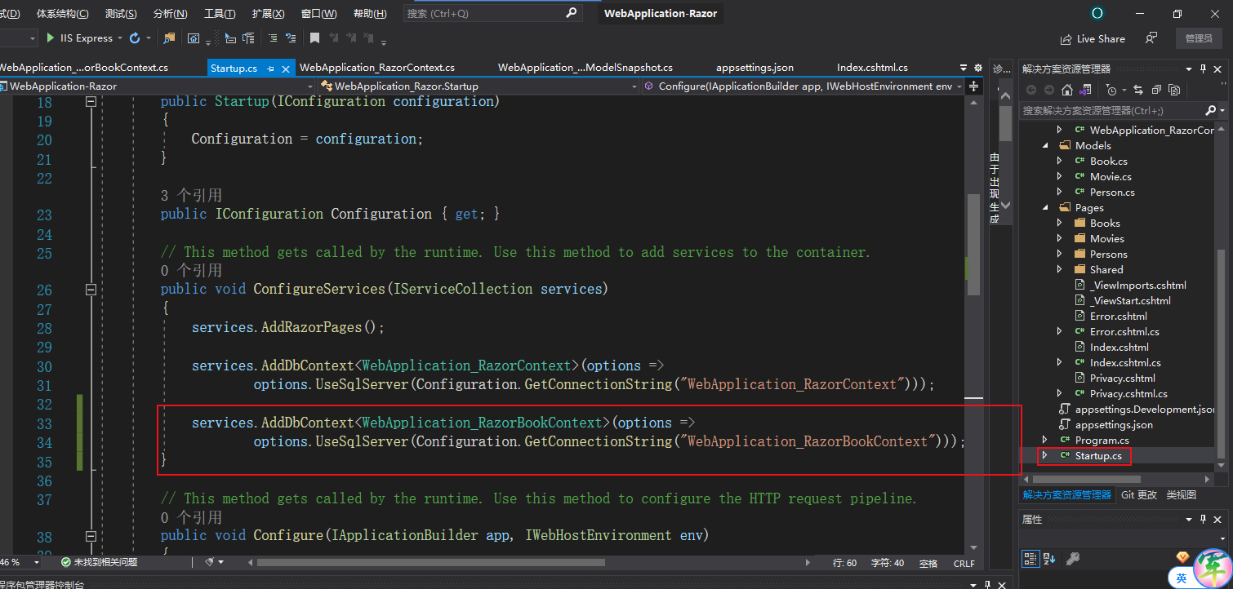This screenshot has width=1233, height=589.
Task: Switch to the Git 更改 tab
Action: point(1138,494)
